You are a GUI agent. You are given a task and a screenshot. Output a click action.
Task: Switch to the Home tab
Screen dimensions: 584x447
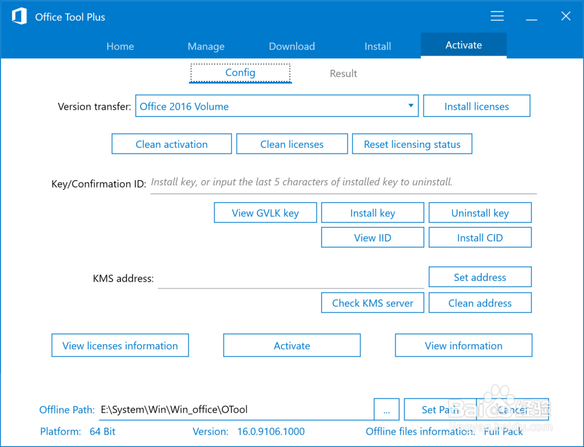[x=120, y=46]
